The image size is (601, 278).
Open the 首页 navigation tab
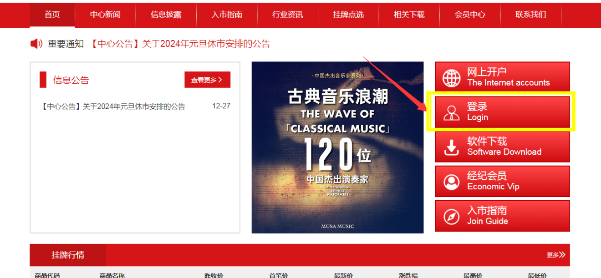click(52, 15)
